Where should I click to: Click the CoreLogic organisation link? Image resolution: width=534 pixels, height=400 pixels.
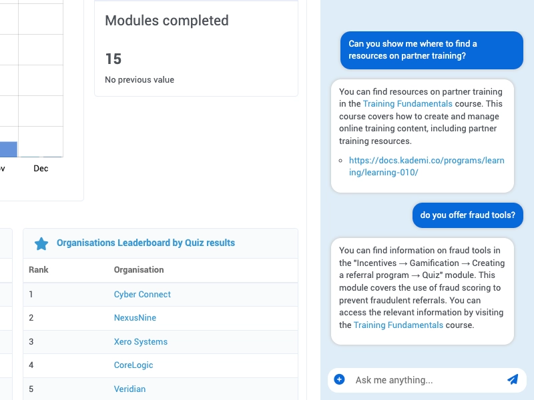[x=133, y=365]
